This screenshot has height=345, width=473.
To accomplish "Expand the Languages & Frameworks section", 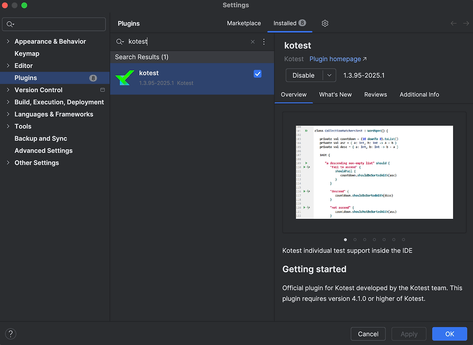I will (8, 114).
